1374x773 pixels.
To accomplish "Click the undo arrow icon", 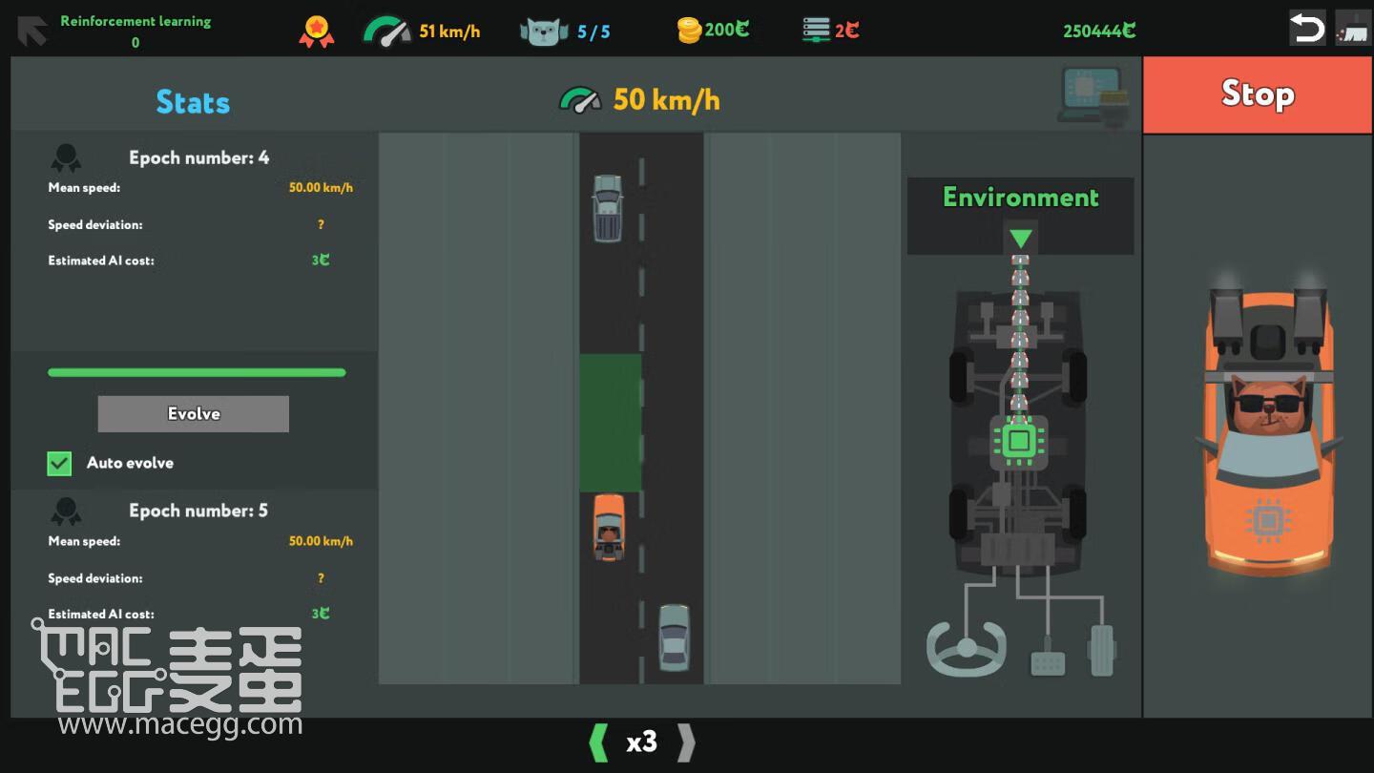I will (x=1306, y=29).
